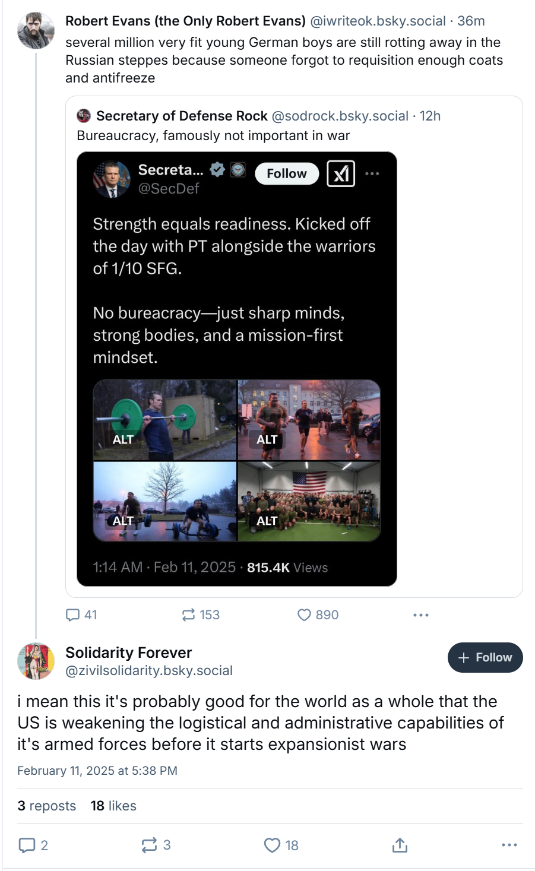This screenshot has height=871, width=535.
Task: Reply to Robert Evans' post
Action: tap(73, 615)
